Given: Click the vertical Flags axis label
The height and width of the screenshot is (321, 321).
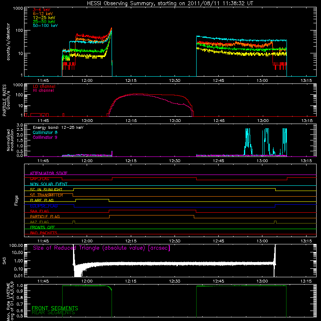Looking at the screenshot, I should tap(16, 200).
